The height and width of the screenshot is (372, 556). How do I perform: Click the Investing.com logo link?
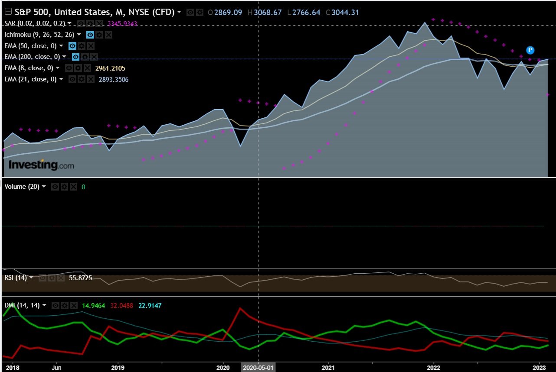click(41, 165)
